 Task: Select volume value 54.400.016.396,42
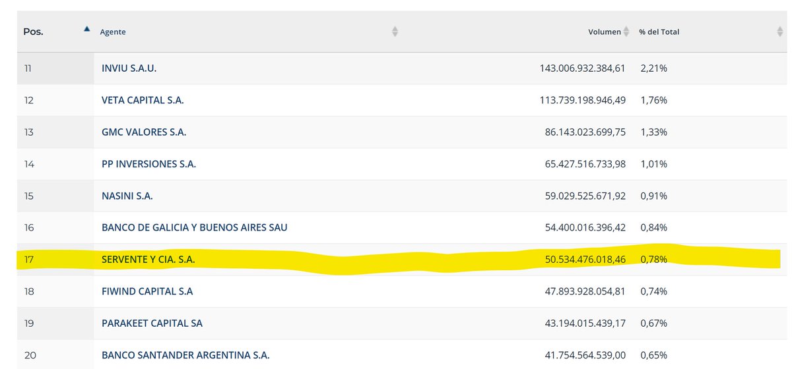click(x=585, y=227)
